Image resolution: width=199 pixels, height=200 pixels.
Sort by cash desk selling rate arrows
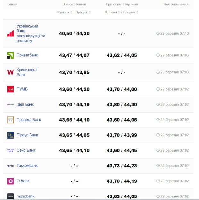click(90, 12)
